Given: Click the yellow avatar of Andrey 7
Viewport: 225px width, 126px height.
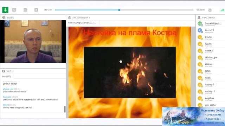Looking at the screenshot, I should 200,85.
